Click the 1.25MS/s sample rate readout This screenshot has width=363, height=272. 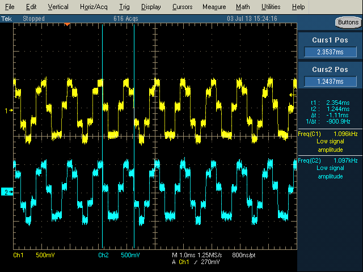click(x=210, y=255)
